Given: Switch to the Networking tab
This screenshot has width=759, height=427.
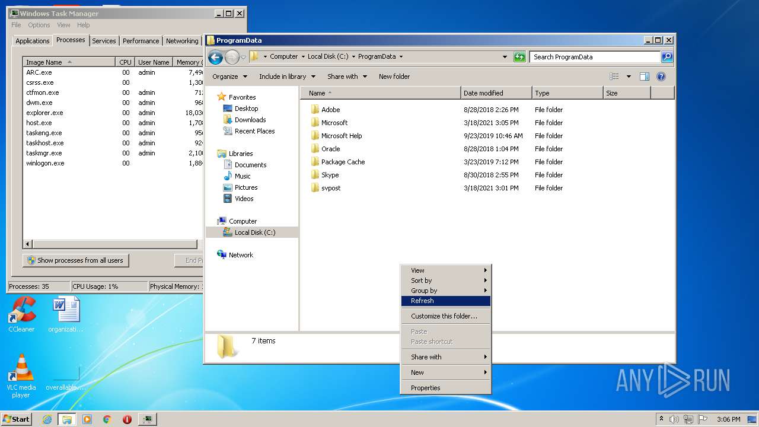Looking at the screenshot, I should tap(182, 41).
